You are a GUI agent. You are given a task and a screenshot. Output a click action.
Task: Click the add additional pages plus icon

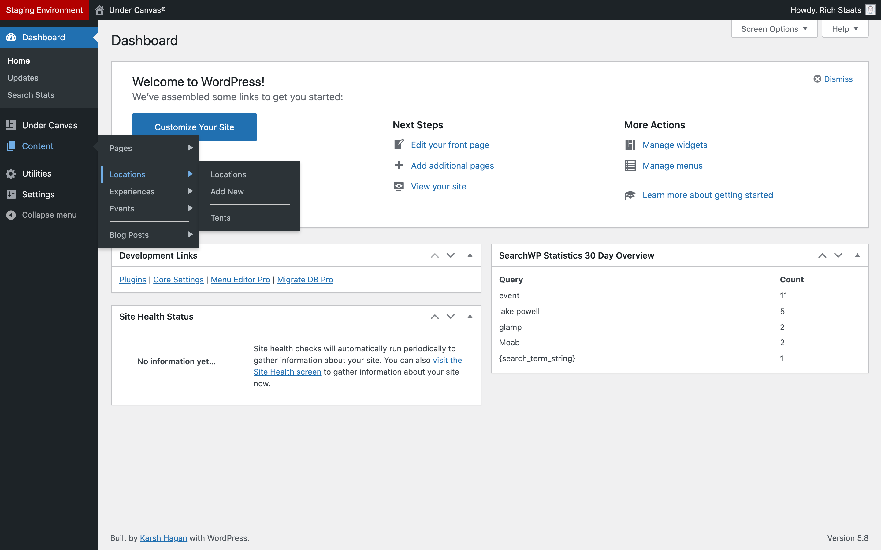(398, 165)
